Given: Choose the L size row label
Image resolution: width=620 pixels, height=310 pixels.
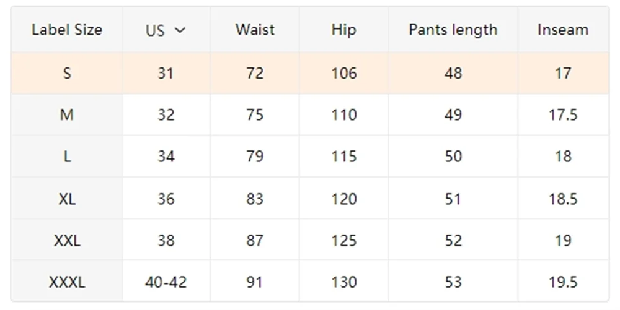Looking at the screenshot, I should [67, 157].
